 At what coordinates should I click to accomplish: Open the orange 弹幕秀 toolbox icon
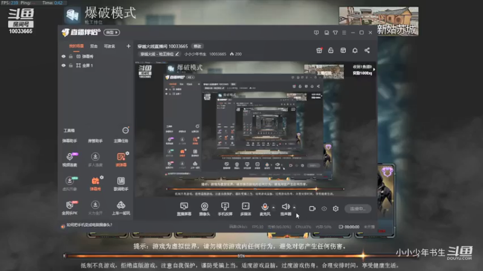point(95,184)
